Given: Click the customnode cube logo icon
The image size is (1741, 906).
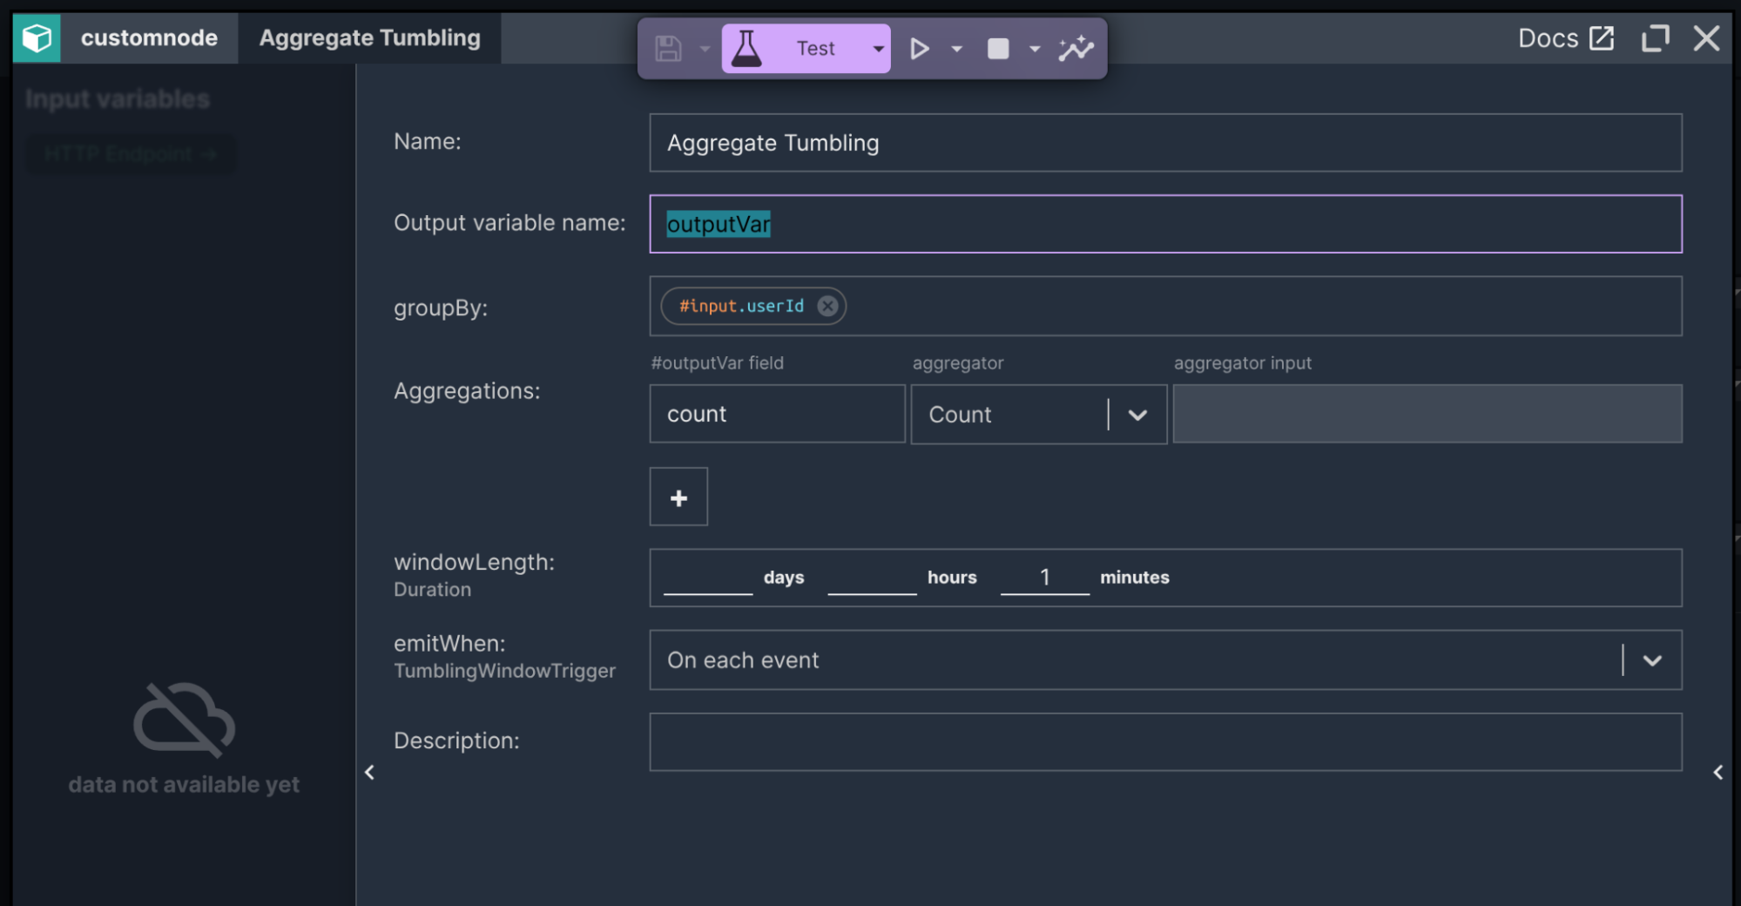Looking at the screenshot, I should point(37,38).
